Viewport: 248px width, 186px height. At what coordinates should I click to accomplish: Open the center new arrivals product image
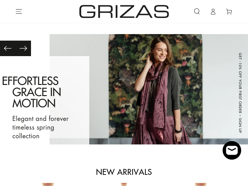(x=124, y=184)
